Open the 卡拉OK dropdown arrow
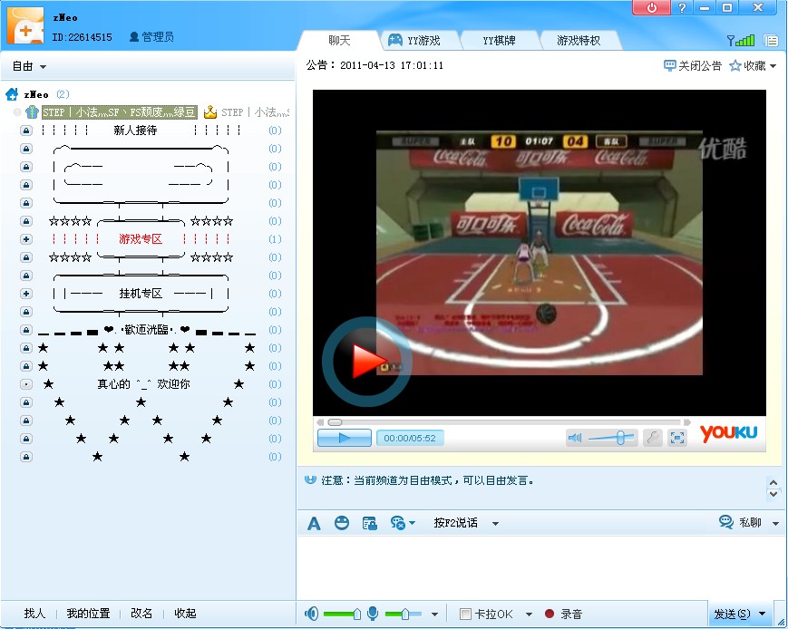788x629 pixels. [529, 614]
